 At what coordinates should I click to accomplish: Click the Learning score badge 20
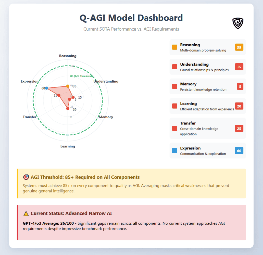pyautogui.click(x=239, y=106)
